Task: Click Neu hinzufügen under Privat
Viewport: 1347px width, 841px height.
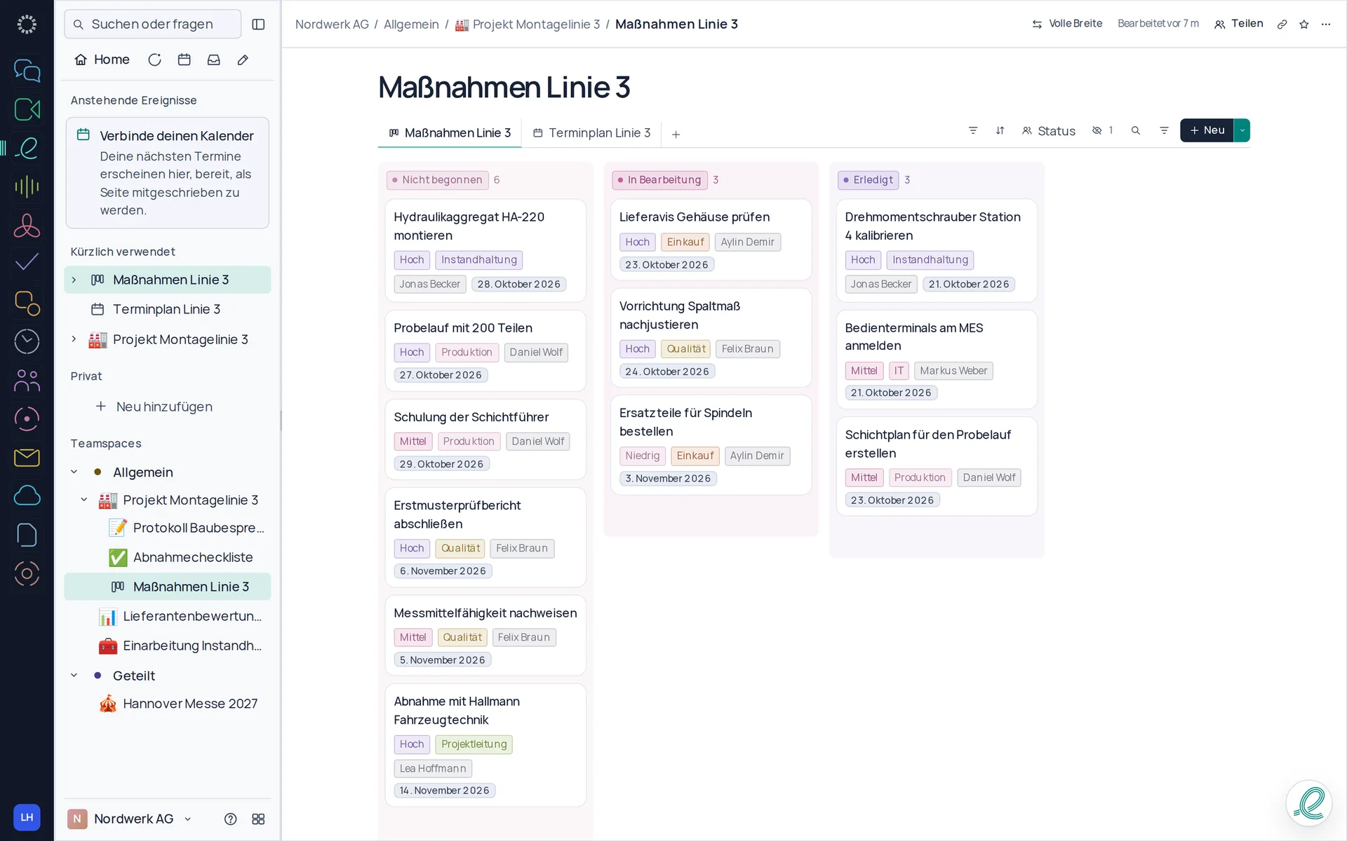Action: coord(154,406)
